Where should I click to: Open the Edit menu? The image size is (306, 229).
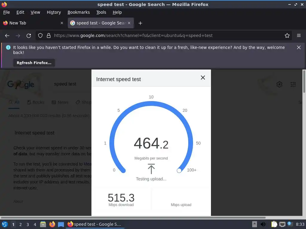(x=20, y=12)
